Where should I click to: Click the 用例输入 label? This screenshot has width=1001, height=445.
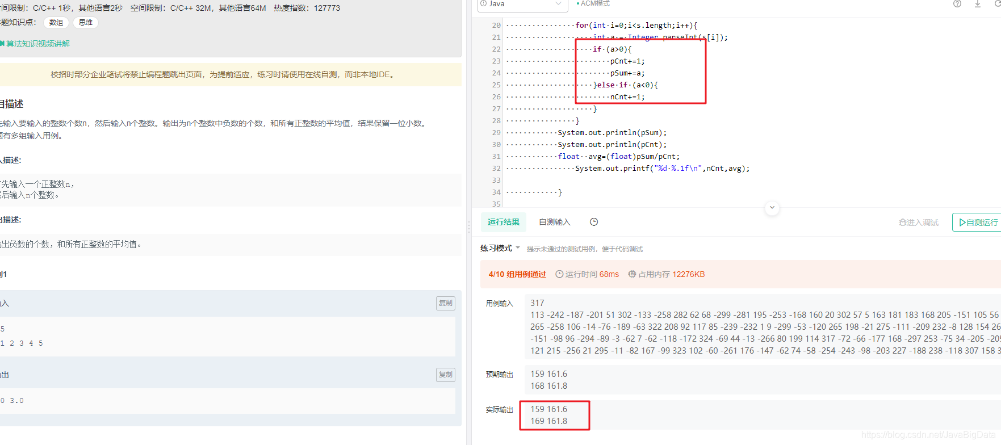click(x=499, y=304)
